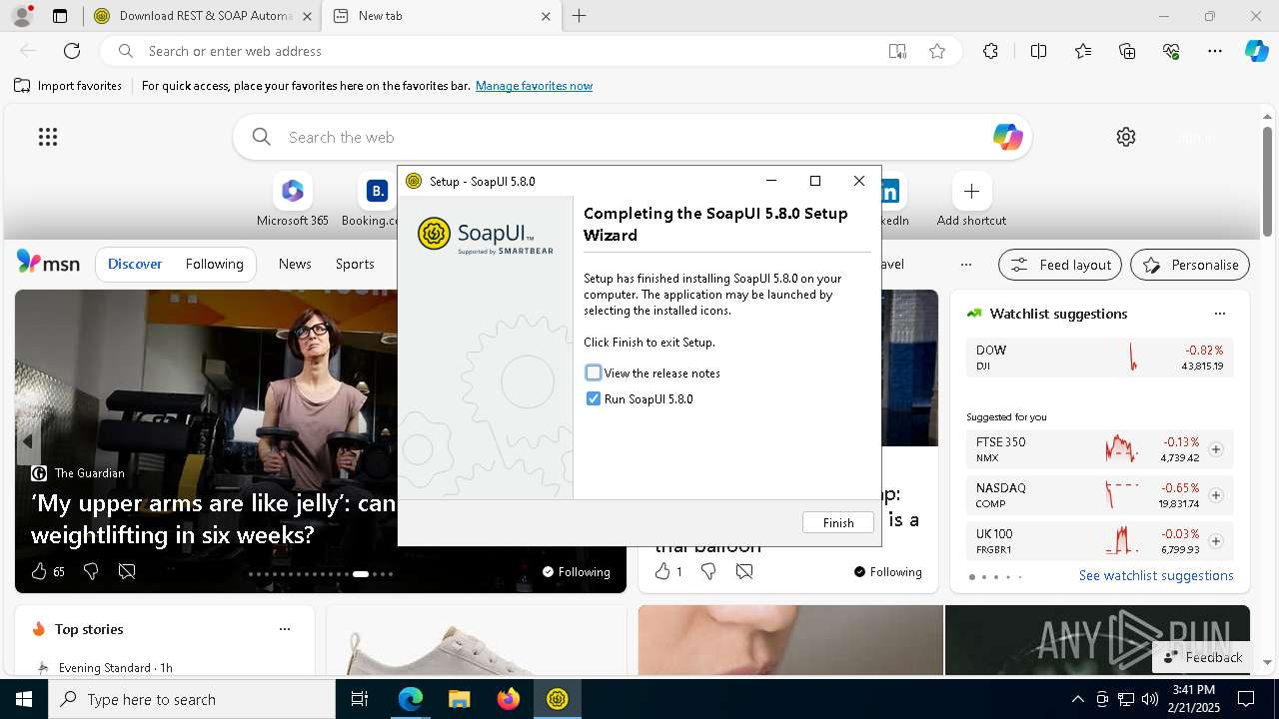
Task: Open new tab page settings gear
Action: 1126,137
